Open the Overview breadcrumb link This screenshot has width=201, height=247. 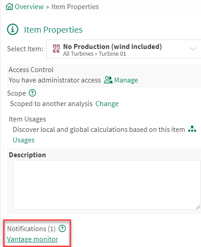click(x=29, y=7)
